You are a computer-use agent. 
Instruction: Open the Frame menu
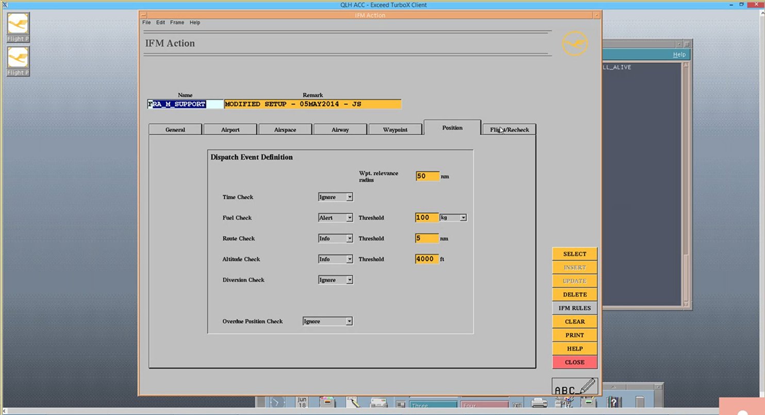tap(177, 23)
